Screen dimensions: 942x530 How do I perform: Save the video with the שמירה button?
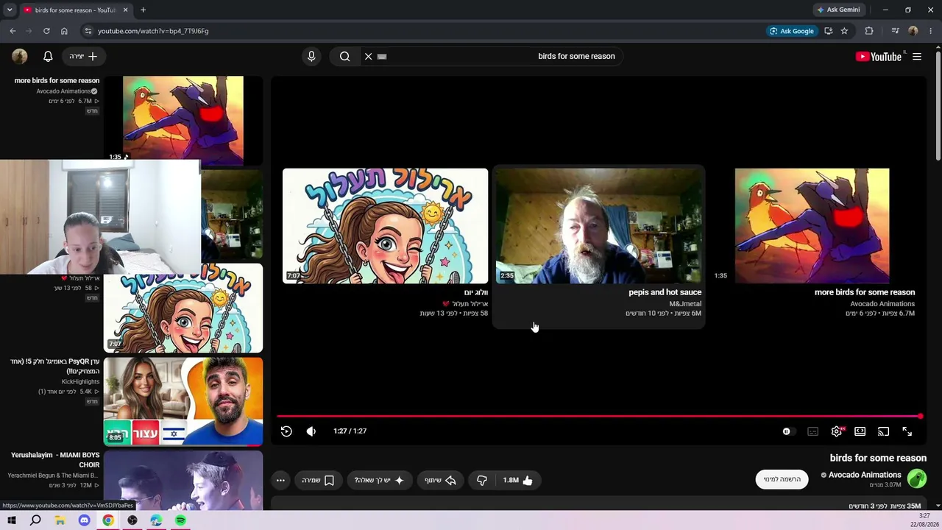click(x=318, y=480)
